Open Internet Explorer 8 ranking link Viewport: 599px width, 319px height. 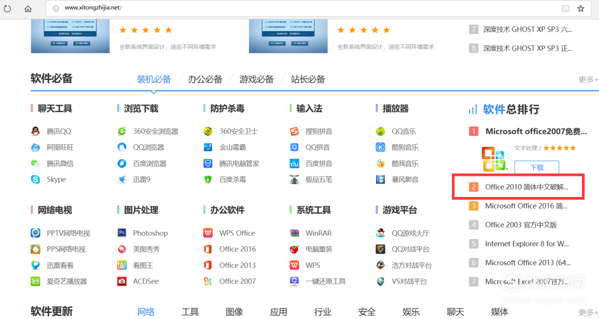tap(527, 244)
